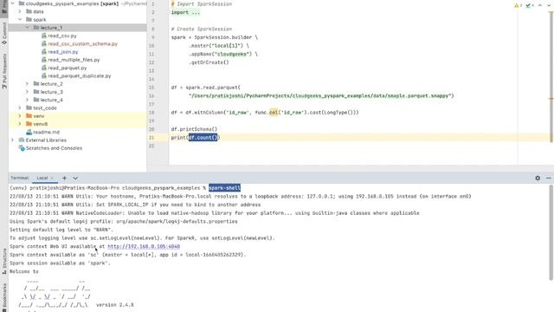Open terminal settings gear icon

click(x=538, y=178)
